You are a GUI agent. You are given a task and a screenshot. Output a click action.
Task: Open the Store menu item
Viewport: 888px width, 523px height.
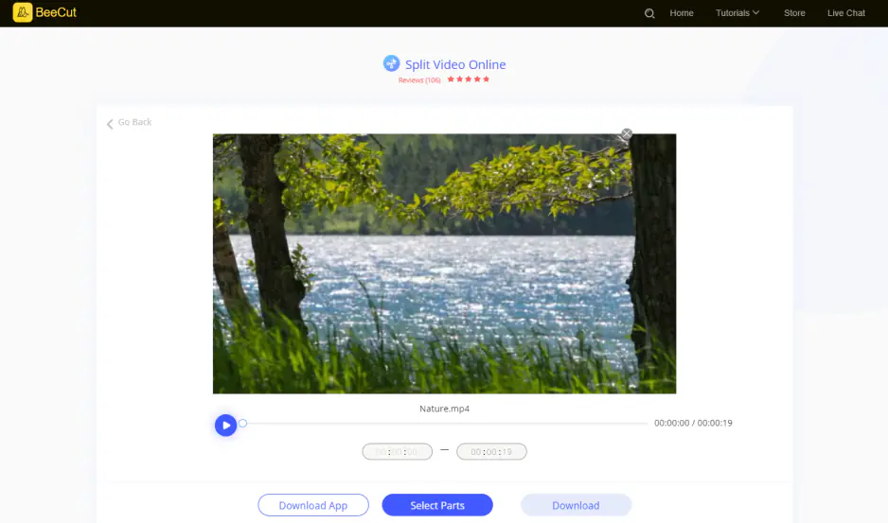point(794,13)
